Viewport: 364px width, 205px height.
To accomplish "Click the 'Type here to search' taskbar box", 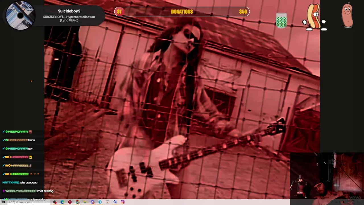I will click(x=28, y=202).
